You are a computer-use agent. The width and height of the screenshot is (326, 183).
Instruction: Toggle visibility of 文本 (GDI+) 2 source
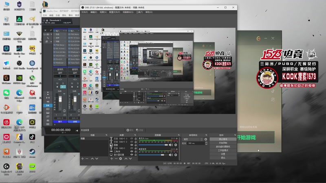tap(132, 142)
